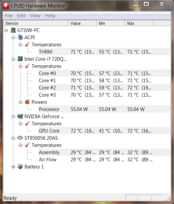
Task: Expand the Battery 1 node
Action: pos(13,167)
